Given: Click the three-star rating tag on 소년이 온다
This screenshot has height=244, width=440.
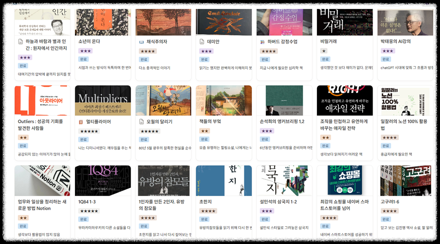Looking at the screenshot, I should pos(85,51).
